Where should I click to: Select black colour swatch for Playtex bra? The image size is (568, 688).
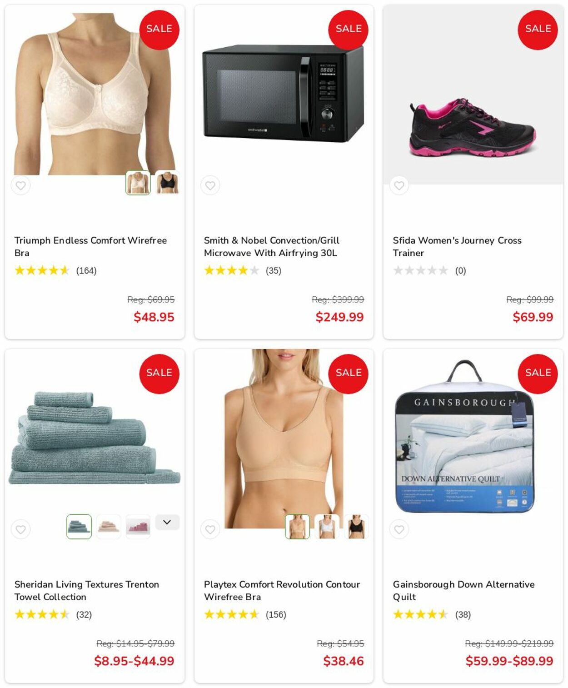[x=356, y=527]
